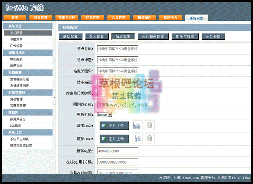253x184 pixels.
Task: Select 系统配置 in the sidebar
Action: point(28,33)
